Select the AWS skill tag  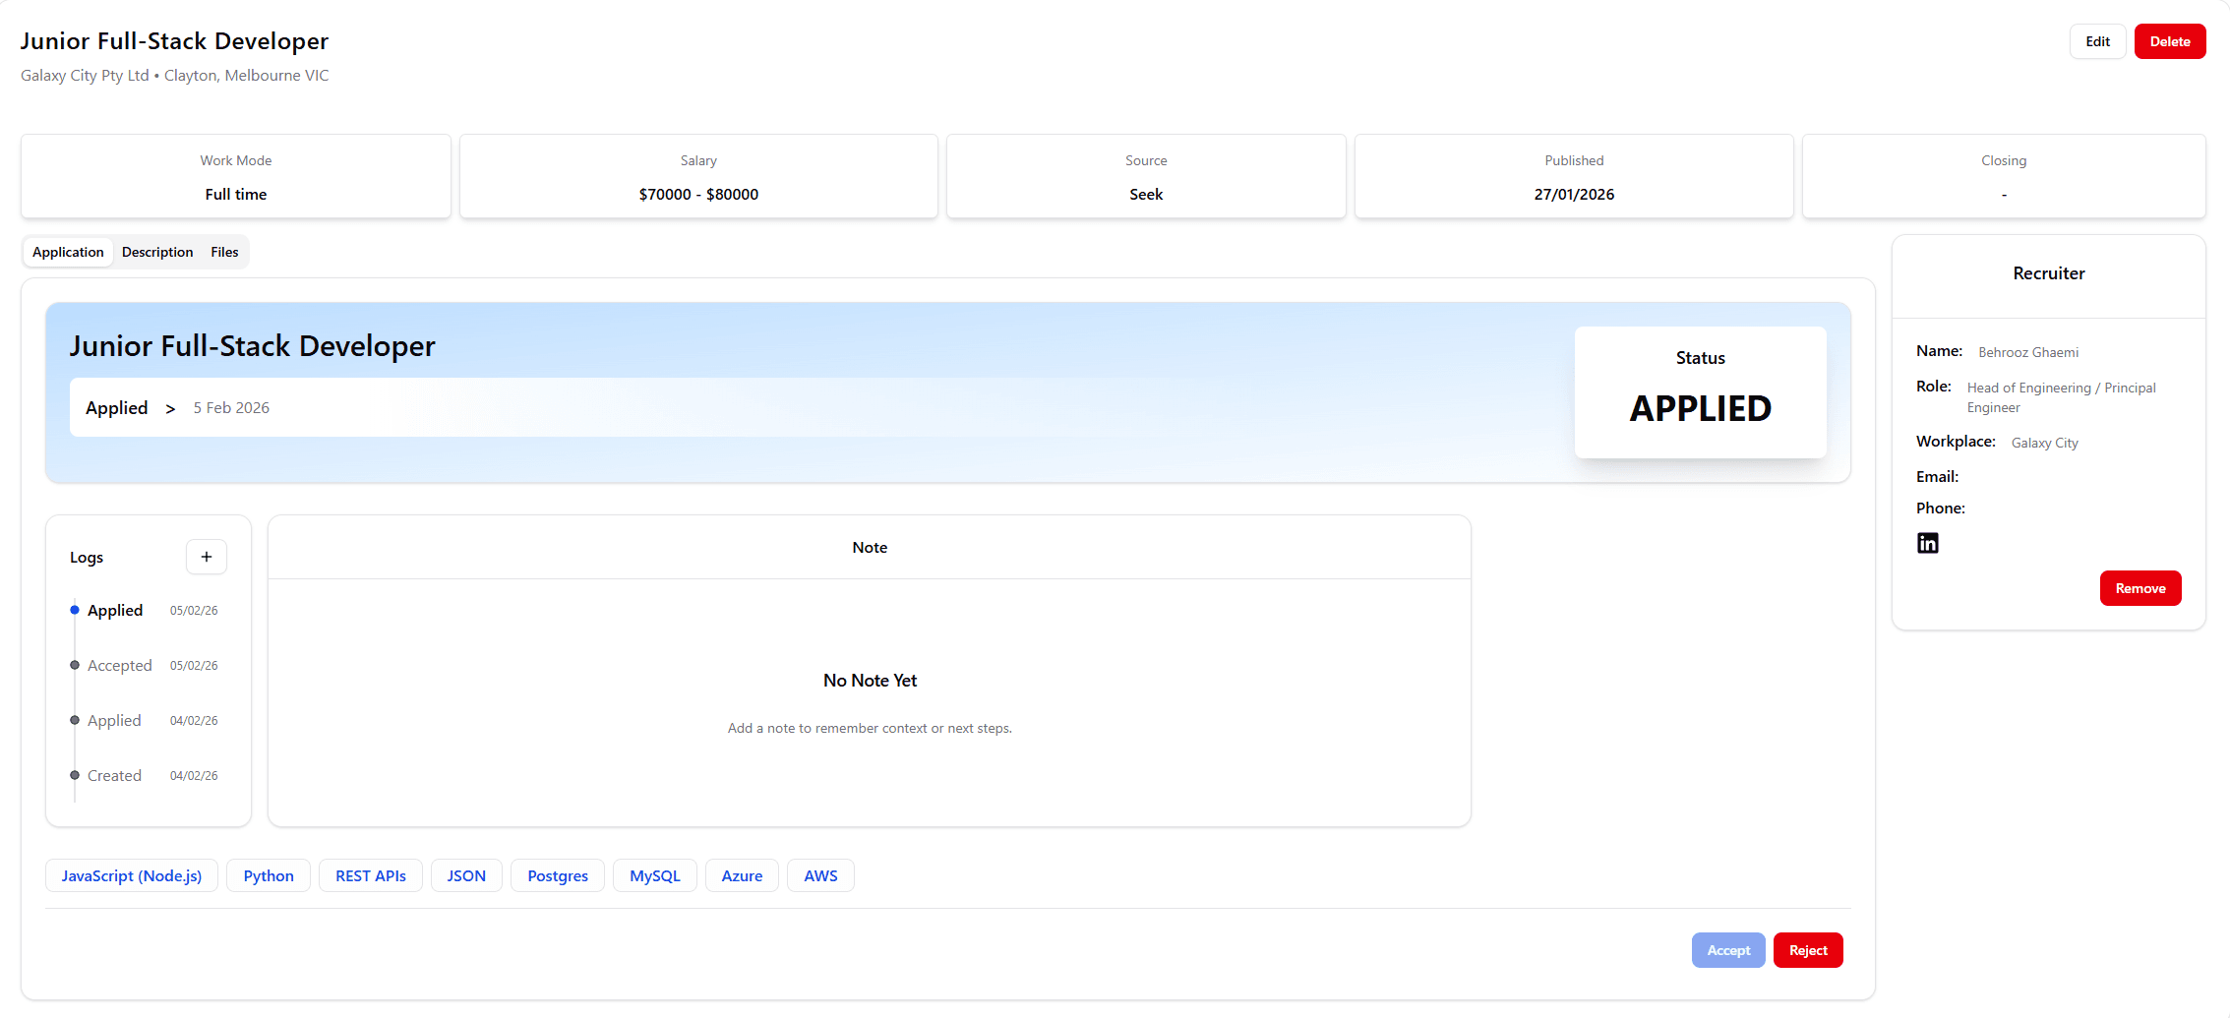(819, 875)
